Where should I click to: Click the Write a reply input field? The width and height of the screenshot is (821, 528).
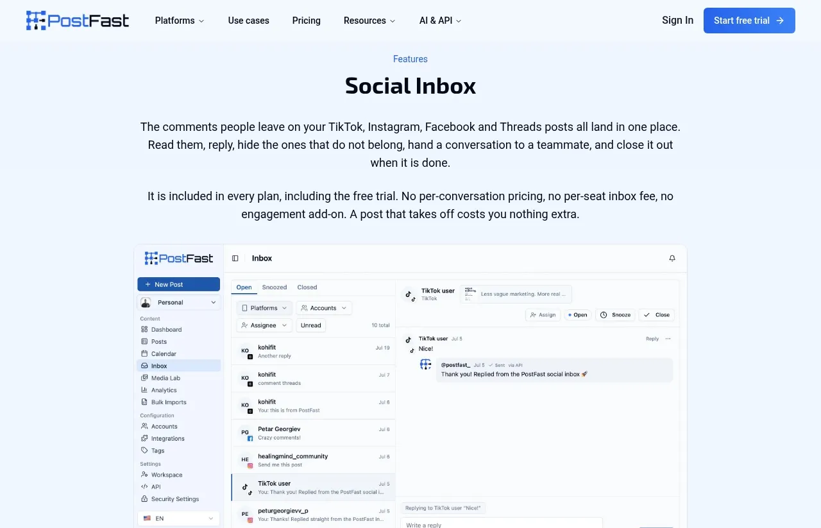click(502, 524)
